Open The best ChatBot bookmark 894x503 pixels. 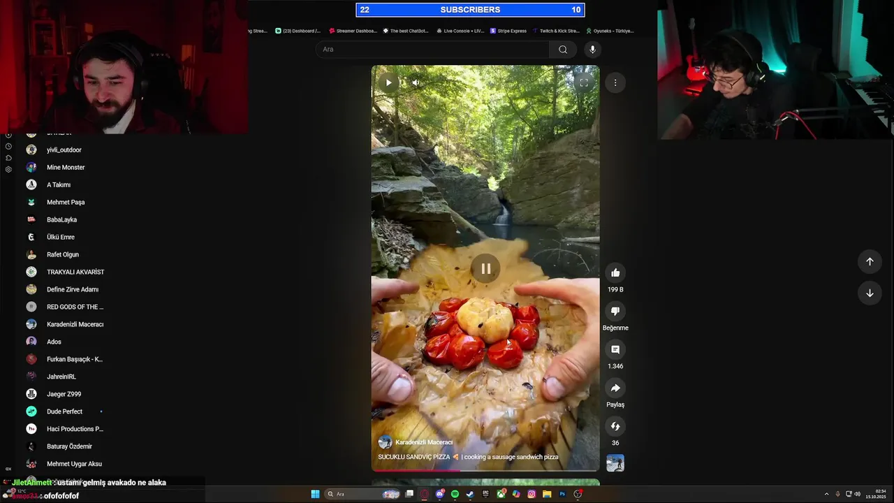[x=406, y=31]
